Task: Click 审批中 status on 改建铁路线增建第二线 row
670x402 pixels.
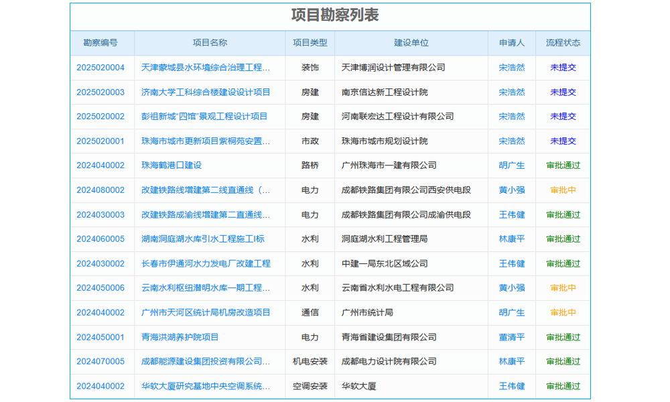Action: pos(563,190)
